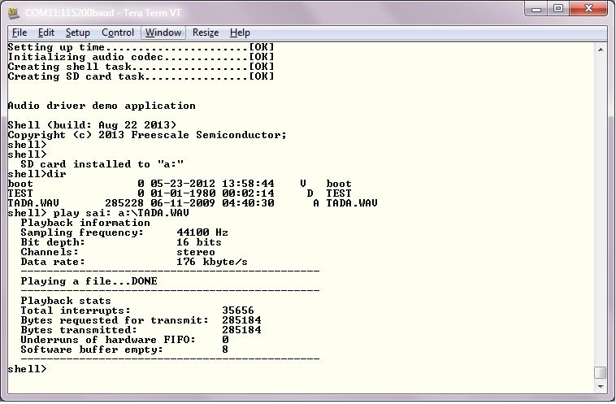Click the Tera Term icon in title bar

(14, 13)
